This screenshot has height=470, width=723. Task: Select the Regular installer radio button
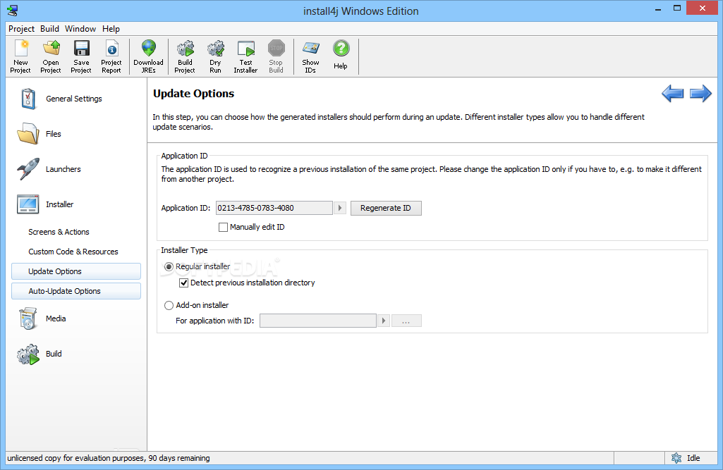(x=169, y=267)
